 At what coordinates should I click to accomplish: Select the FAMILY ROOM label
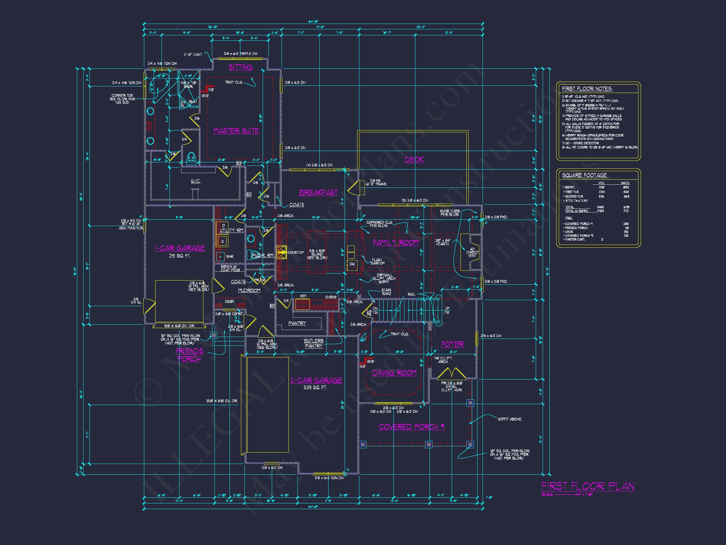click(x=396, y=242)
